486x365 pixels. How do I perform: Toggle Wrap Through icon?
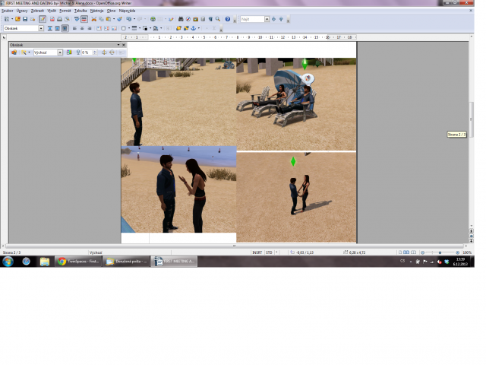pos(65,28)
